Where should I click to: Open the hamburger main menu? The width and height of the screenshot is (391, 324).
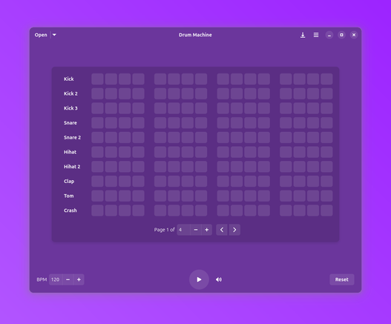point(316,35)
